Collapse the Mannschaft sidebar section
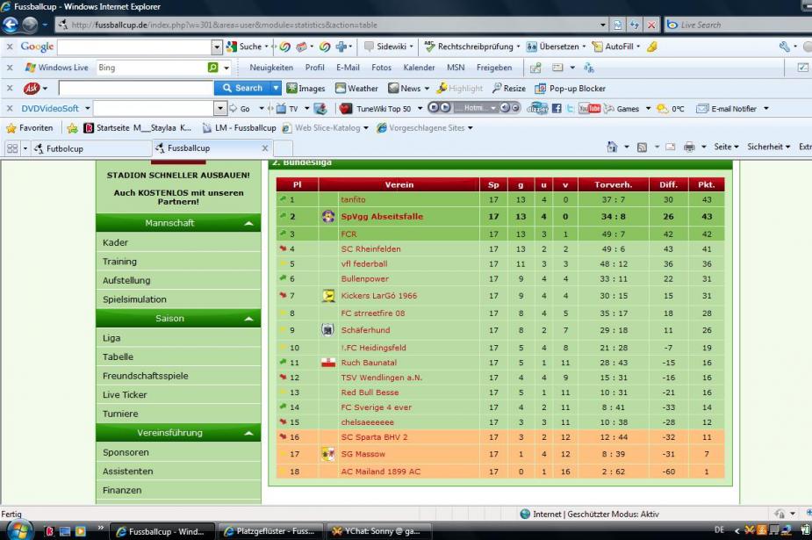The width and height of the screenshot is (812, 540). (249, 224)
